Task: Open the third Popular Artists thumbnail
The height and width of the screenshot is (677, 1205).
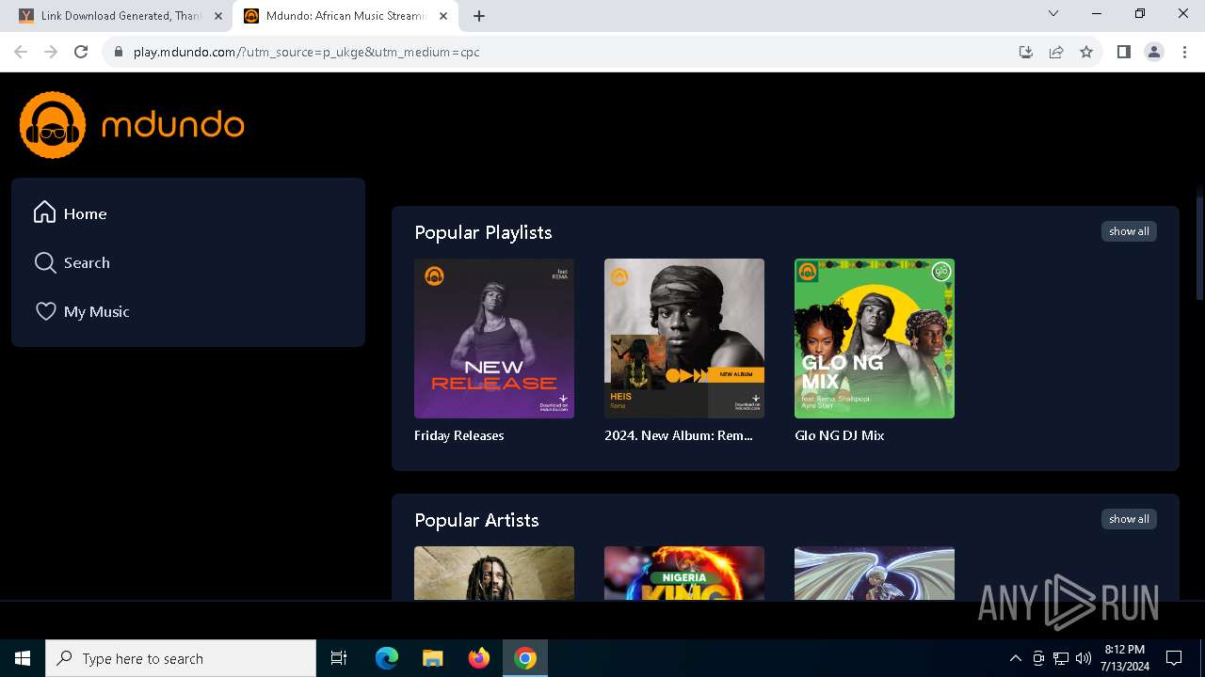Action: [x=875, y=573]
